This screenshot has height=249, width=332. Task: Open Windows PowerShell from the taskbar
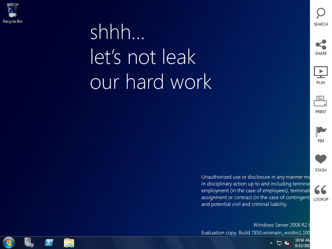[49, 243]
